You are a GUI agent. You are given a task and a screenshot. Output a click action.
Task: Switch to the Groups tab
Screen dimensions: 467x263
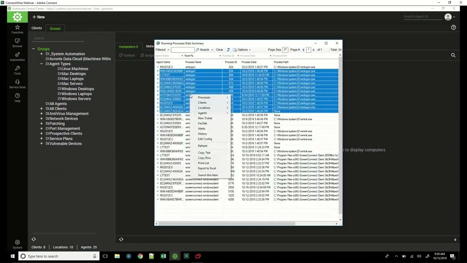tap(55, 28)
